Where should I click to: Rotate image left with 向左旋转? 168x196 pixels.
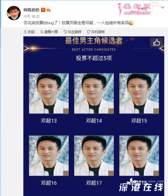click(x=72, y=32)
